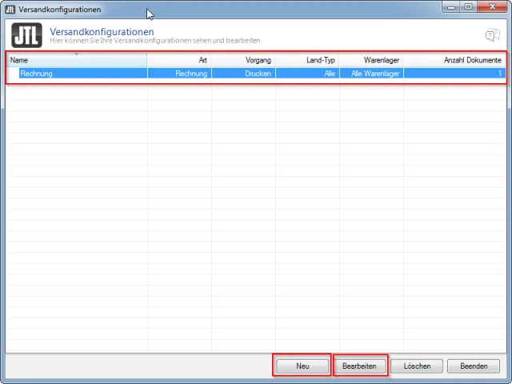The image size is (512, 384).
Task: Click the JTL logo in header
Action: 26,35
